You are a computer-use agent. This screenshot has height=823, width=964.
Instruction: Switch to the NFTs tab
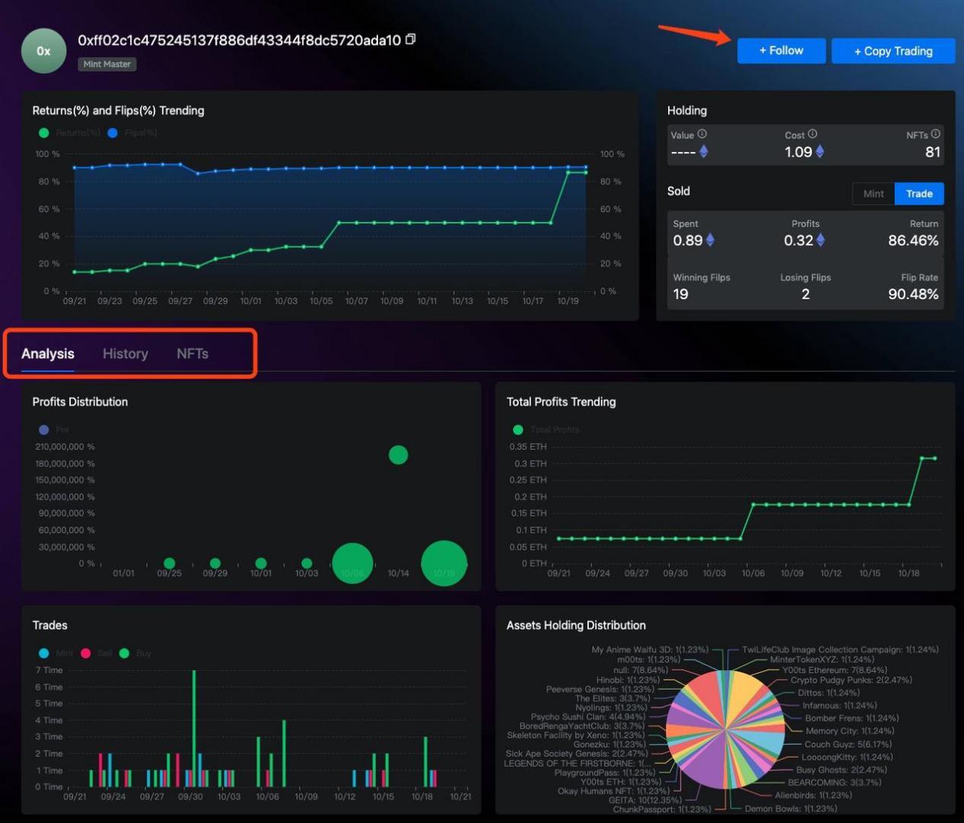tap(192, 354)
